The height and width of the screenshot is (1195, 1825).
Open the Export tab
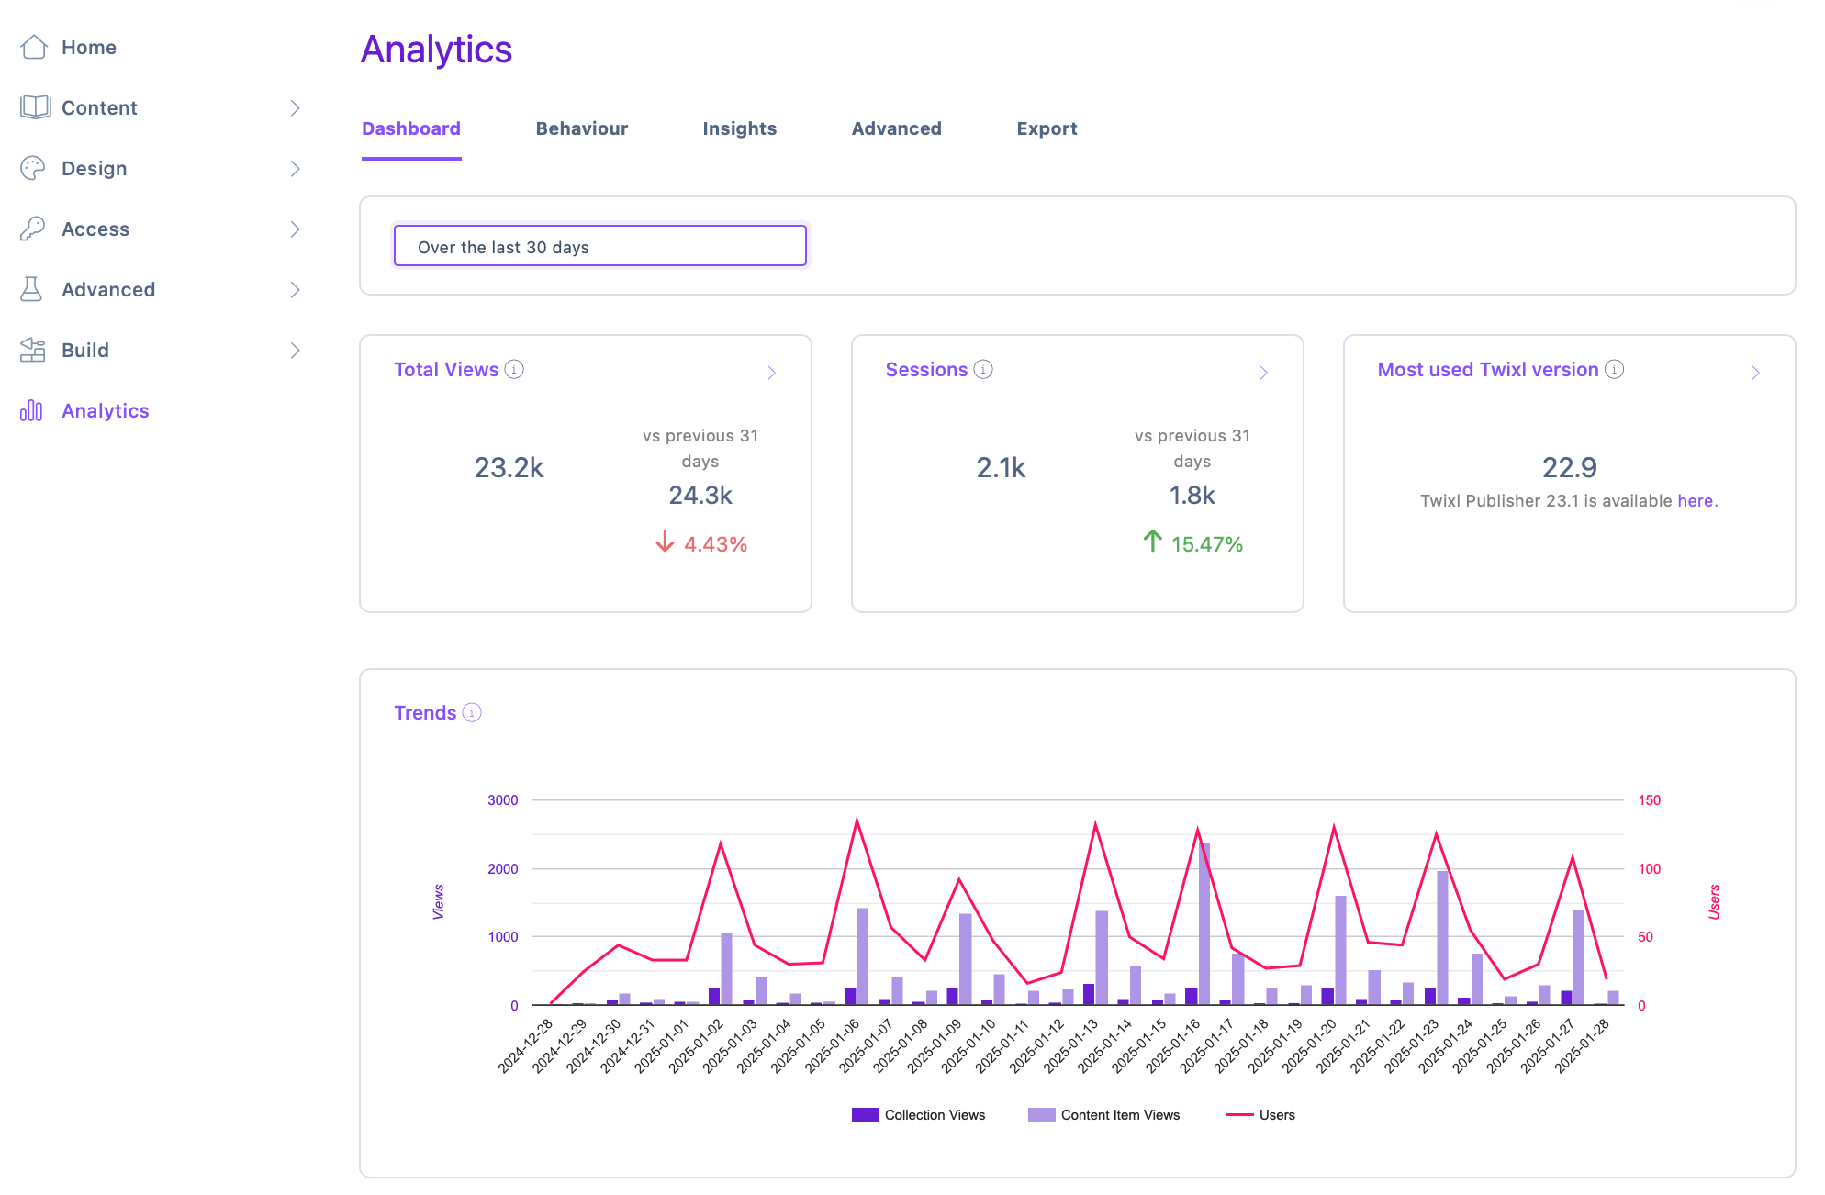coord(1047,128)
